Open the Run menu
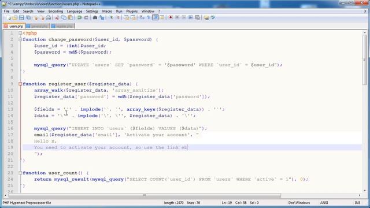 tap(119, 11)
